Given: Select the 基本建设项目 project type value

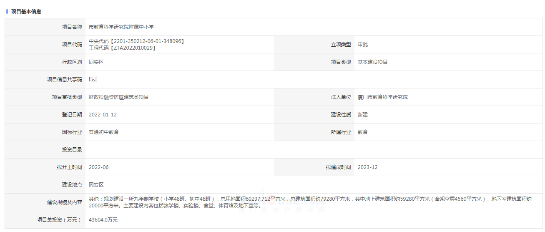Looking at the screenshot, I should click(372, 62).
